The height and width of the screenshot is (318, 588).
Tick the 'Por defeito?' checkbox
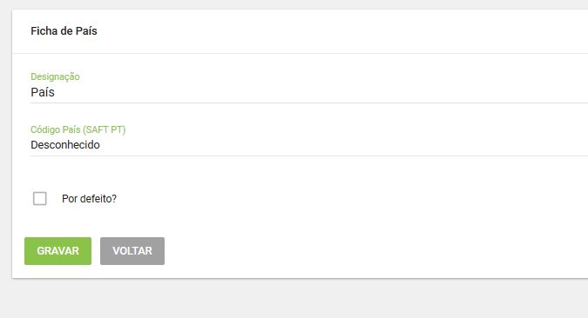pyautogui.click(x=40, y=199)
